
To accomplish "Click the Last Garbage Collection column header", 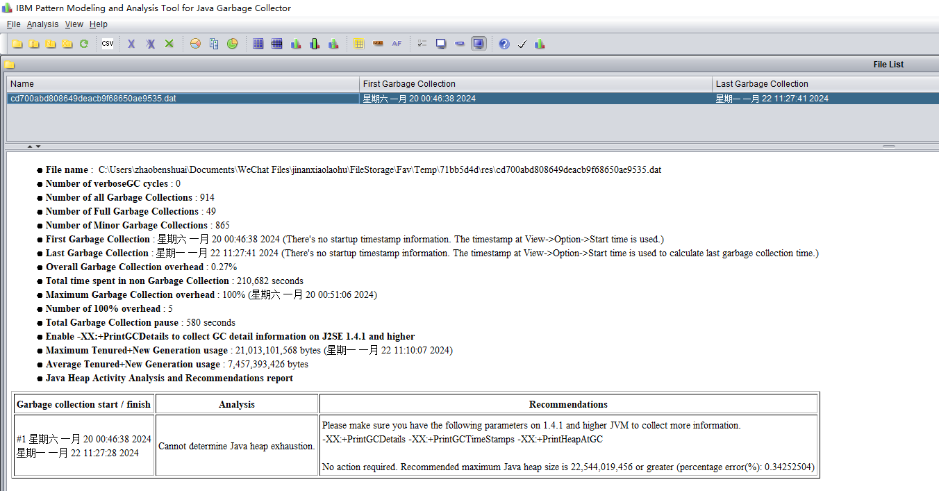I will 825,84.
